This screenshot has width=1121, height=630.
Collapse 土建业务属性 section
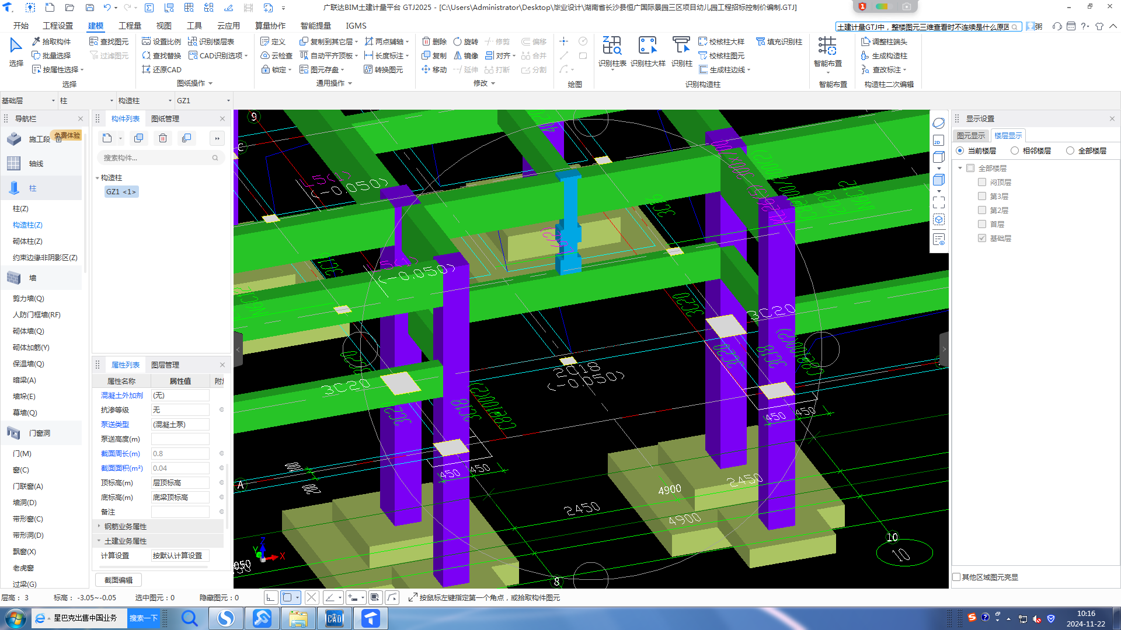pyautogui.click(x=99, y=541)
